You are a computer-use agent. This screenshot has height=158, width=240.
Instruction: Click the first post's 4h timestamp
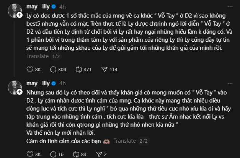[x=63, y=7]
